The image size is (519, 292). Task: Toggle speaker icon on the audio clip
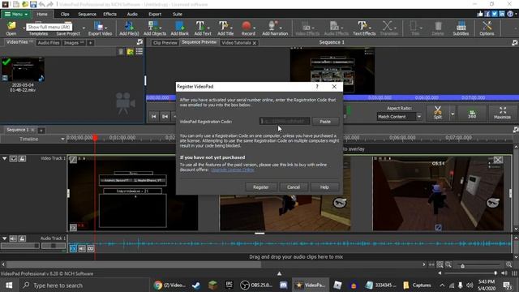pyautogui.click(x=82, y=248)
